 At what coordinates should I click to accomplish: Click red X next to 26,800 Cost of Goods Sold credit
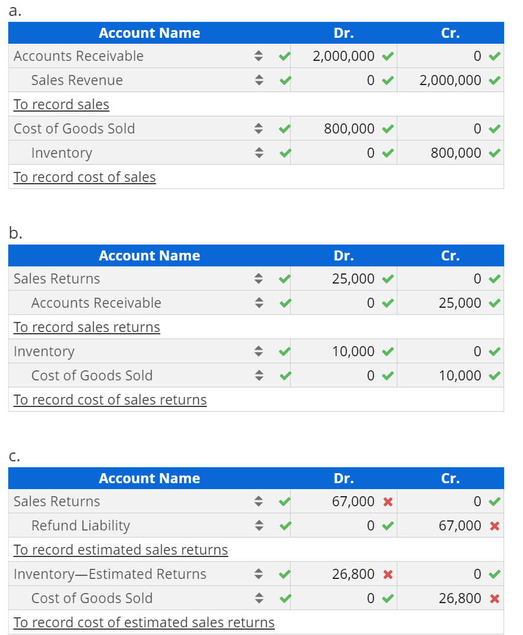(494, 598)
